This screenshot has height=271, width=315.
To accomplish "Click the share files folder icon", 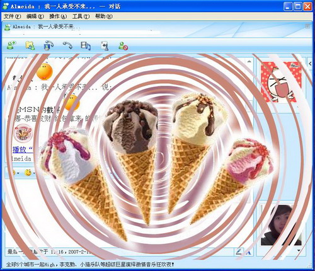I will (30, 45).
